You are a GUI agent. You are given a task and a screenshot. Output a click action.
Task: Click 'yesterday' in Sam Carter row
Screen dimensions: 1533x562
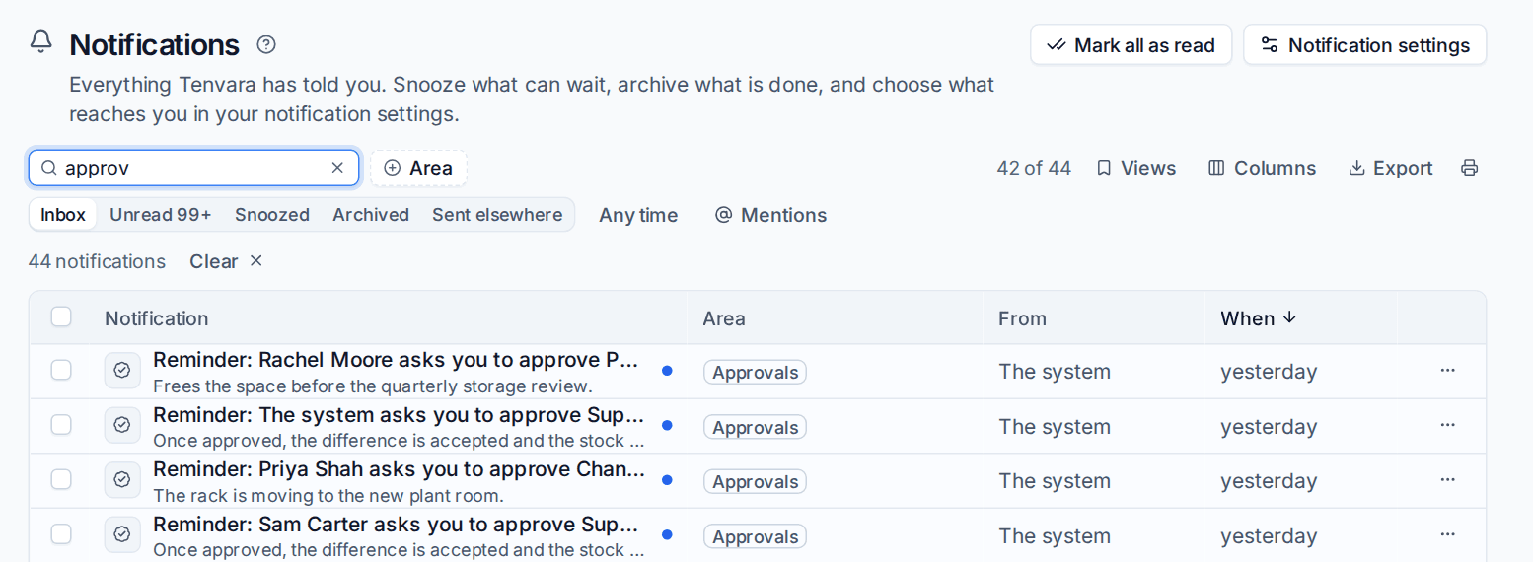click(x=1269, y=535)
